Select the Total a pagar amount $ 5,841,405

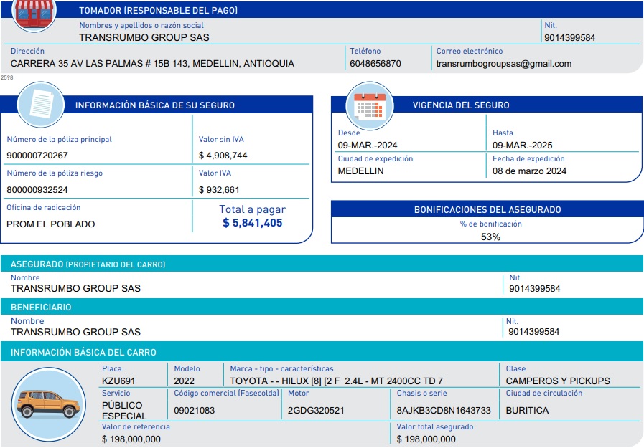(x=252, y=223)
